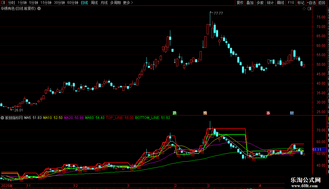Select the 30分钟 period tab

[59, 3]
